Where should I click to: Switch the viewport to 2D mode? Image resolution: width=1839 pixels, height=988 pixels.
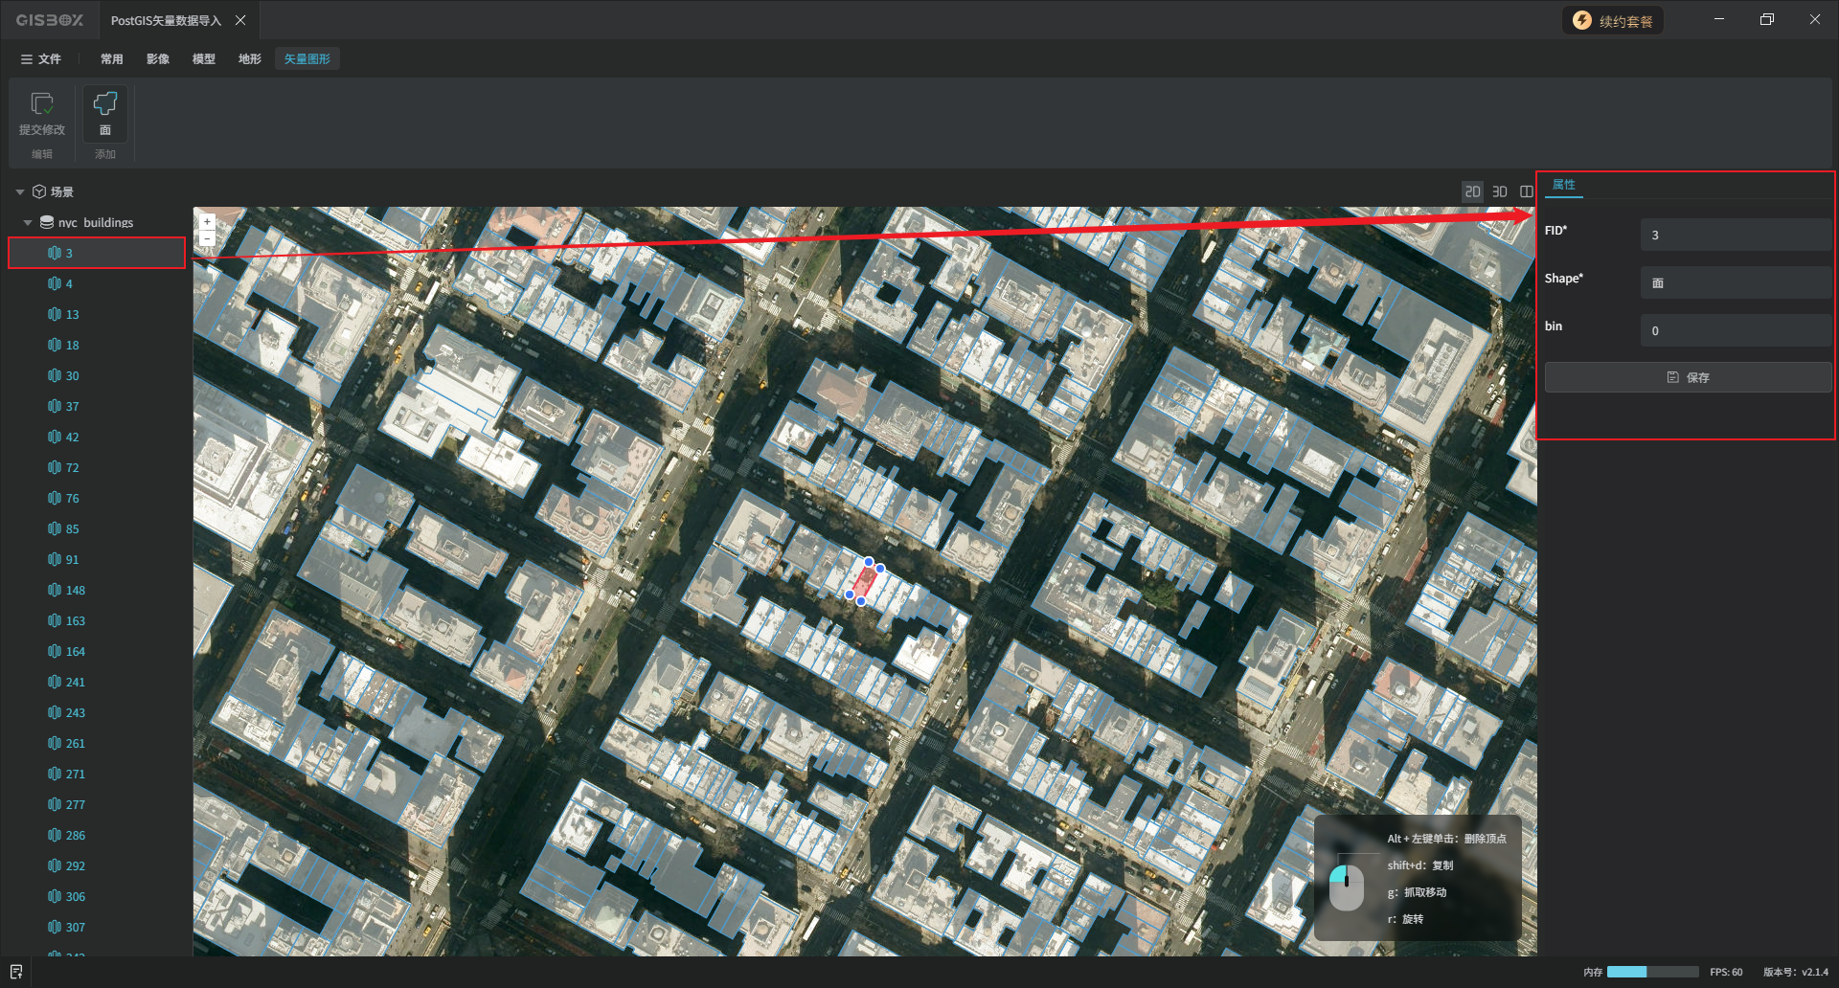pyautogui.click(x=1472, y=191)
